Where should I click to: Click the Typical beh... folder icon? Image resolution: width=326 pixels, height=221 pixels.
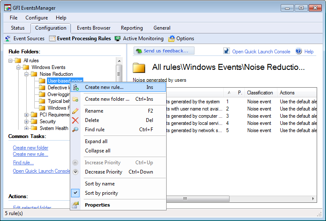pos(42,101)
